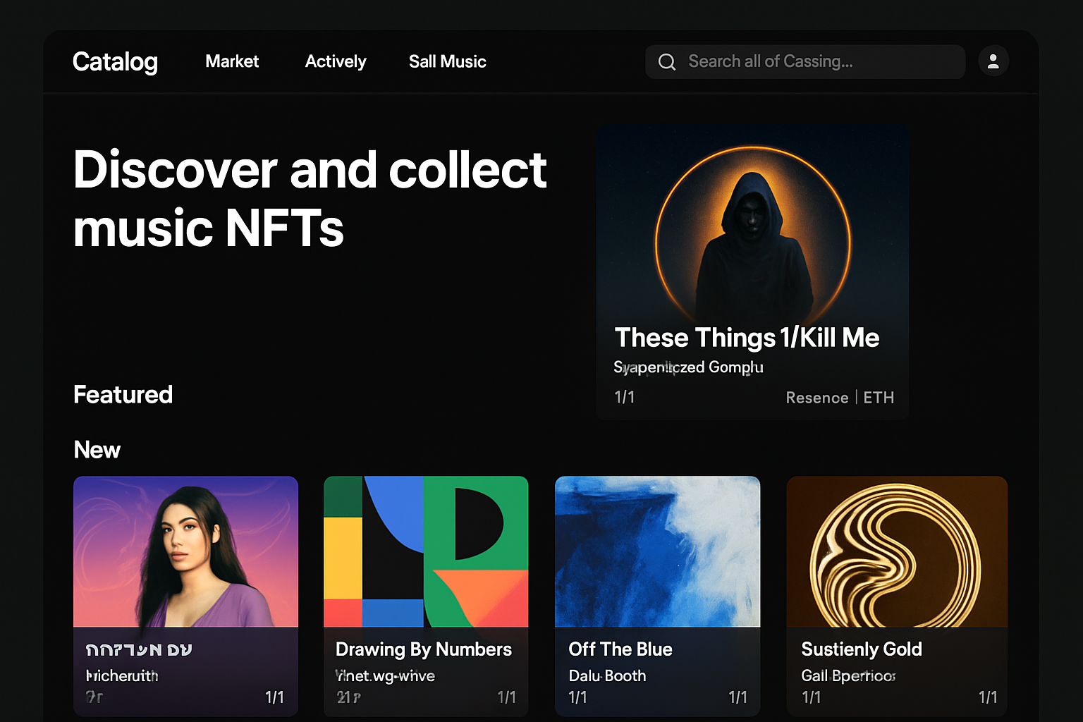Viewport: 1083px width, 722px height.
Task: Click the artist name 'Syapenliczed Gomplu'
Action: (689, 367)
